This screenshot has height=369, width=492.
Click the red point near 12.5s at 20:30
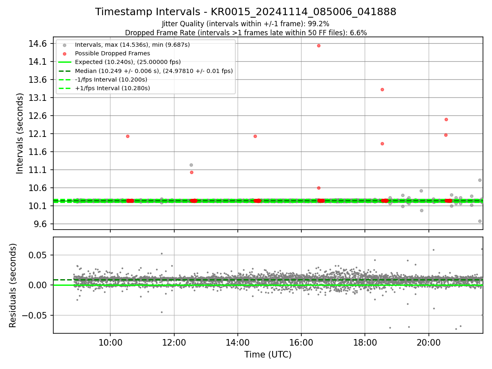click(x=446, y=119)
